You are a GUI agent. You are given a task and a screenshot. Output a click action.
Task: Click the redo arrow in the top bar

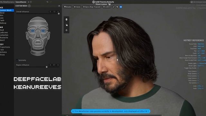click(x=51, y=2)
